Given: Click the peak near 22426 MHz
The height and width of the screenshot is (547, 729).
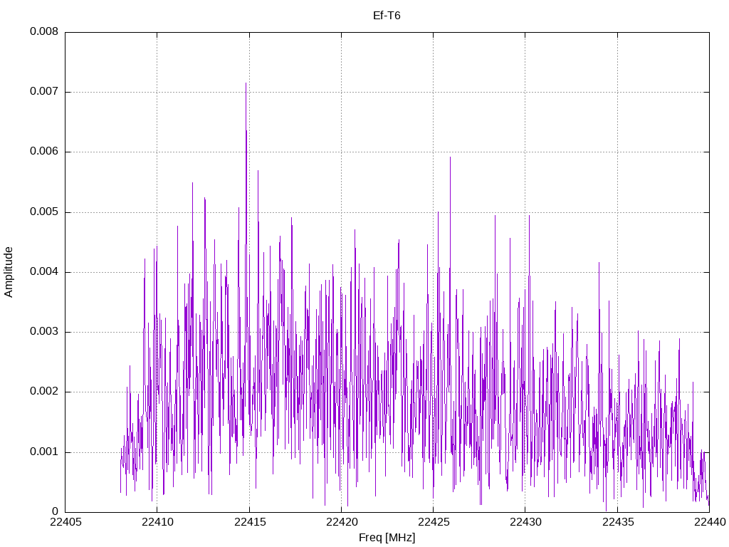Looking at the screenshot, I should 450,158.
